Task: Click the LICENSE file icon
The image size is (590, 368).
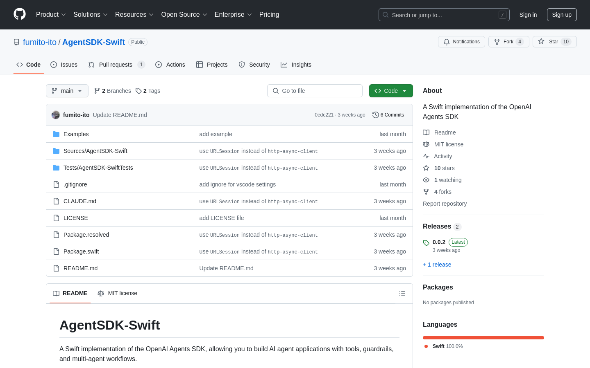Action: 56,218
